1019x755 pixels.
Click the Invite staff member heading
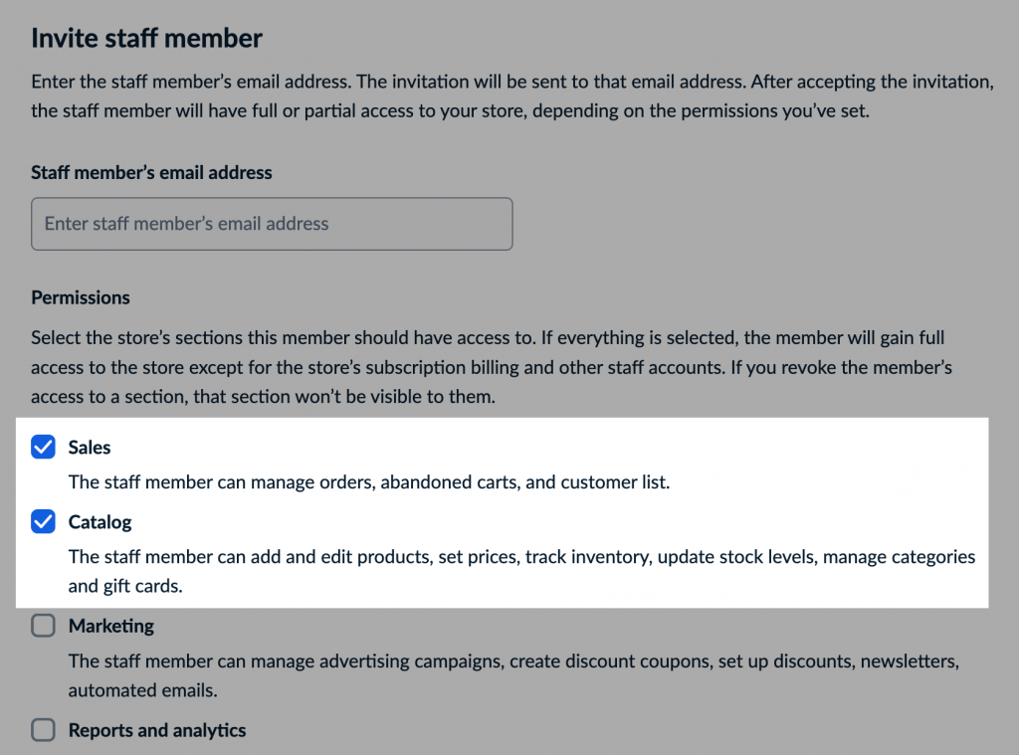pyautogui.click(x=146, y=39)
